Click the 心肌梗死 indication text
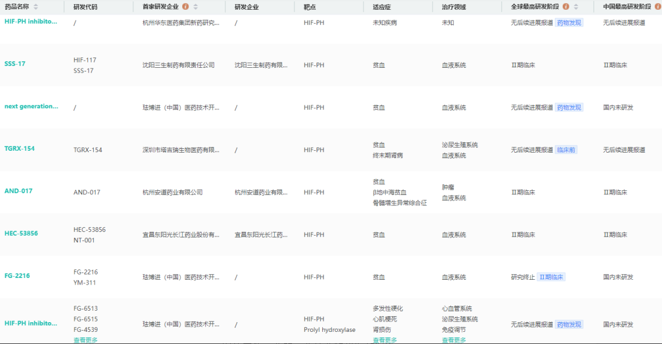662x344 pixels. tap(385, 319)
